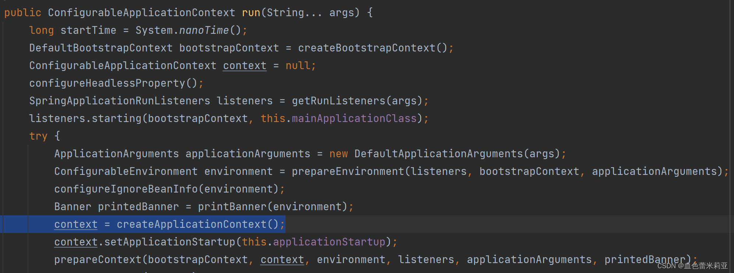This screenshot has height=273, width=734.
Task: Place the cursor on the startTime variable
Action: [88, 30]
